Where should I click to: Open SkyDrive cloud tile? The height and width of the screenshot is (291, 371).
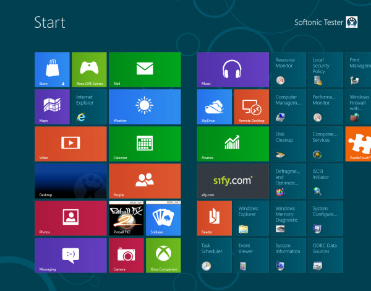215,106
